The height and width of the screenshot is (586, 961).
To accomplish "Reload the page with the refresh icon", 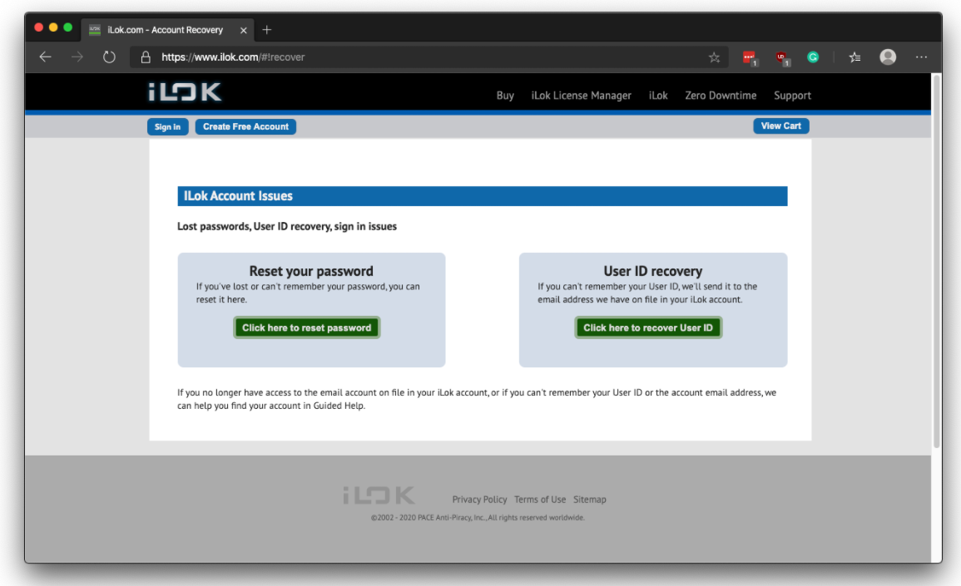I will tap(109, 57).
